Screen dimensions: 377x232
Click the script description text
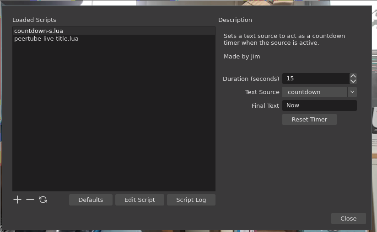pos(284,39)
